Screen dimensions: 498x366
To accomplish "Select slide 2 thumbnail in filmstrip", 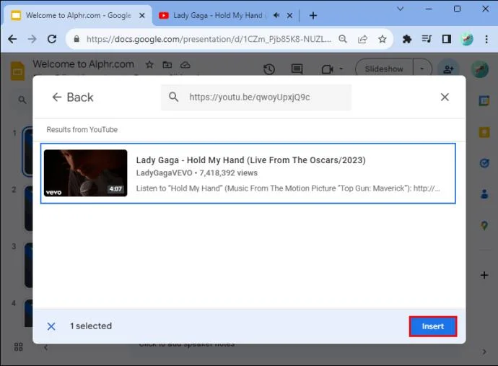I will tap(29, 209).
